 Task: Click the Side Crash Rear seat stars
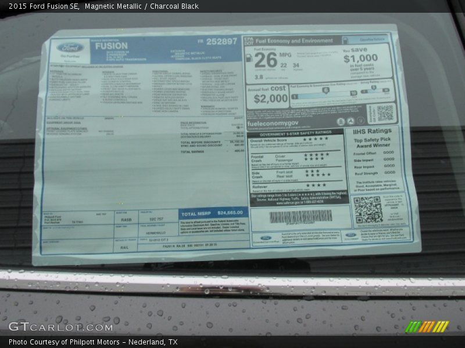[318, 175]
